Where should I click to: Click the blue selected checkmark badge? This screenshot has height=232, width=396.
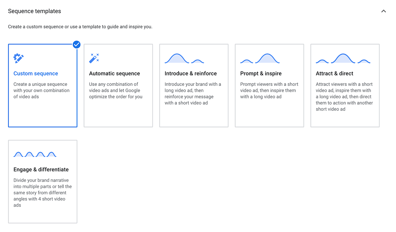77,44
